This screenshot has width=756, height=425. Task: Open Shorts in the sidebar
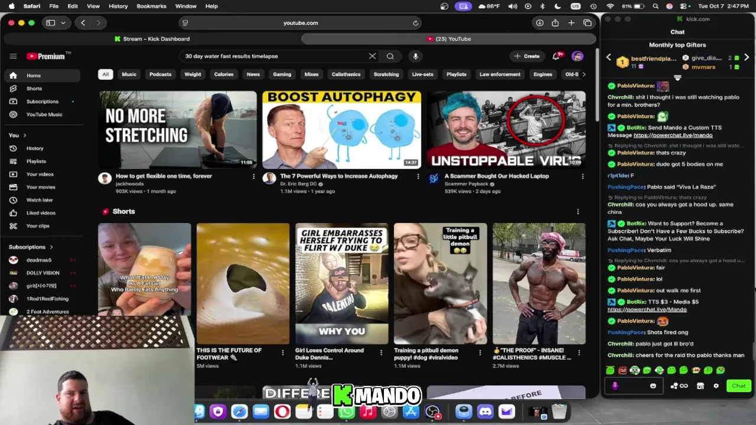pos(41,89)
